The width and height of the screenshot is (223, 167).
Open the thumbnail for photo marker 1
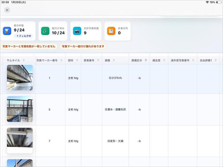(20, 78)
